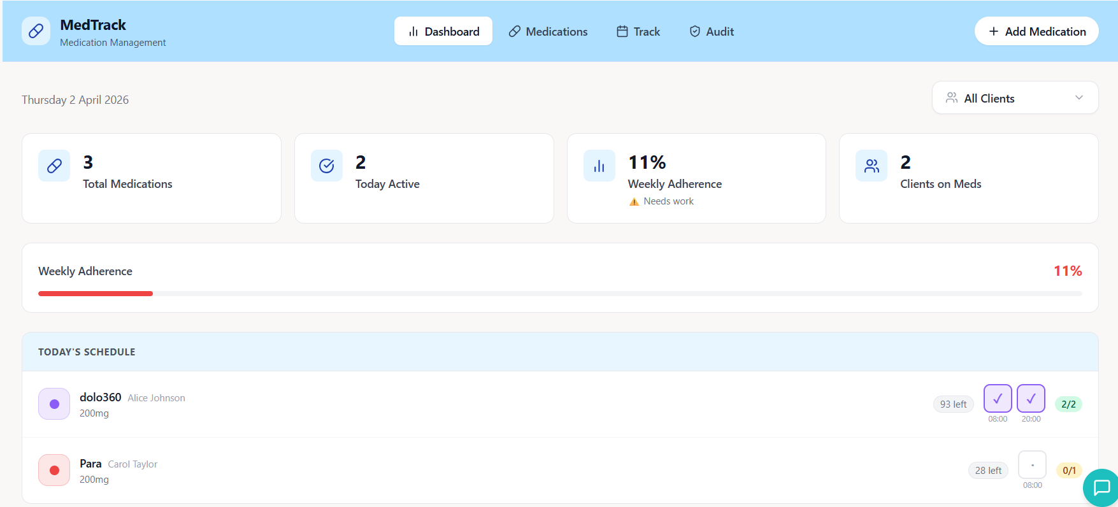
Task: Click the Clients on Meds people icon
Action: pyautogui.click(x=871, y=166)
